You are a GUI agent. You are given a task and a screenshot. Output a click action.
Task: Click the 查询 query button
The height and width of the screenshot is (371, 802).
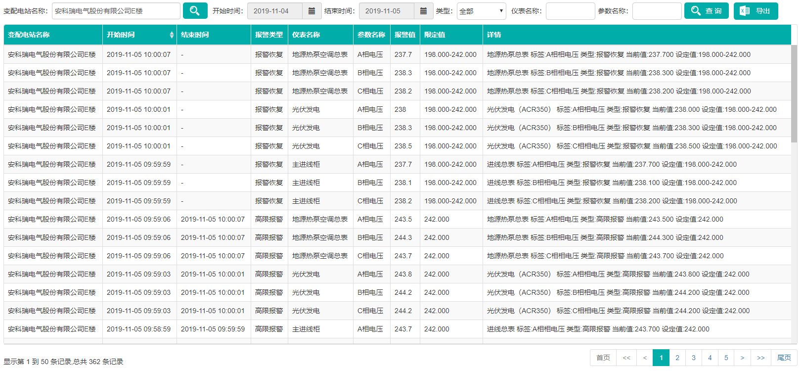[x=706, y=11]
